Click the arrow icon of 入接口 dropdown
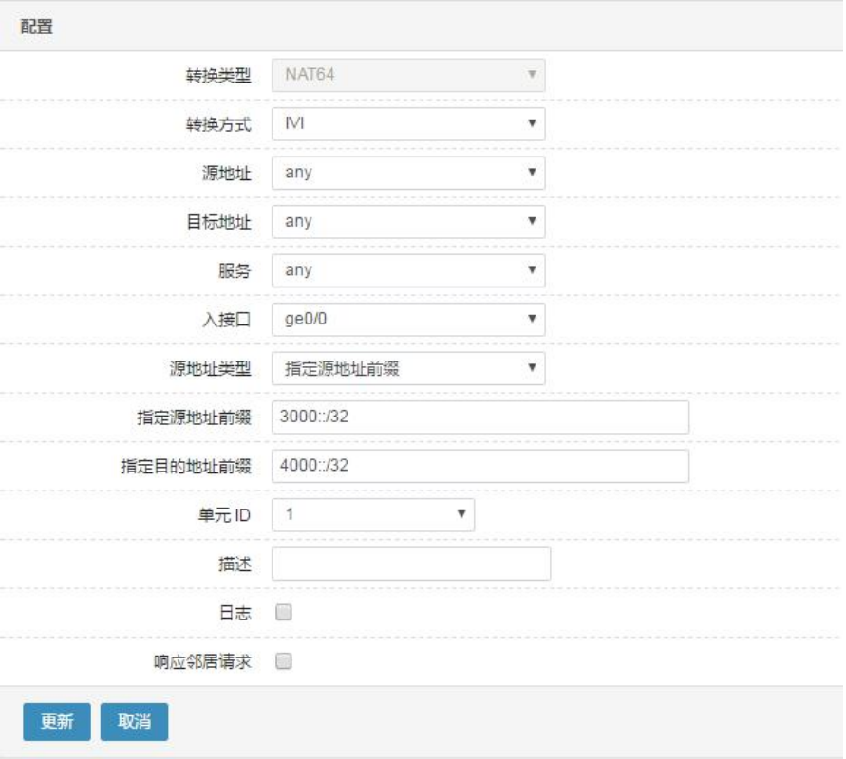The width and height of the screenshot is (846, 759). tap(532, 319)
